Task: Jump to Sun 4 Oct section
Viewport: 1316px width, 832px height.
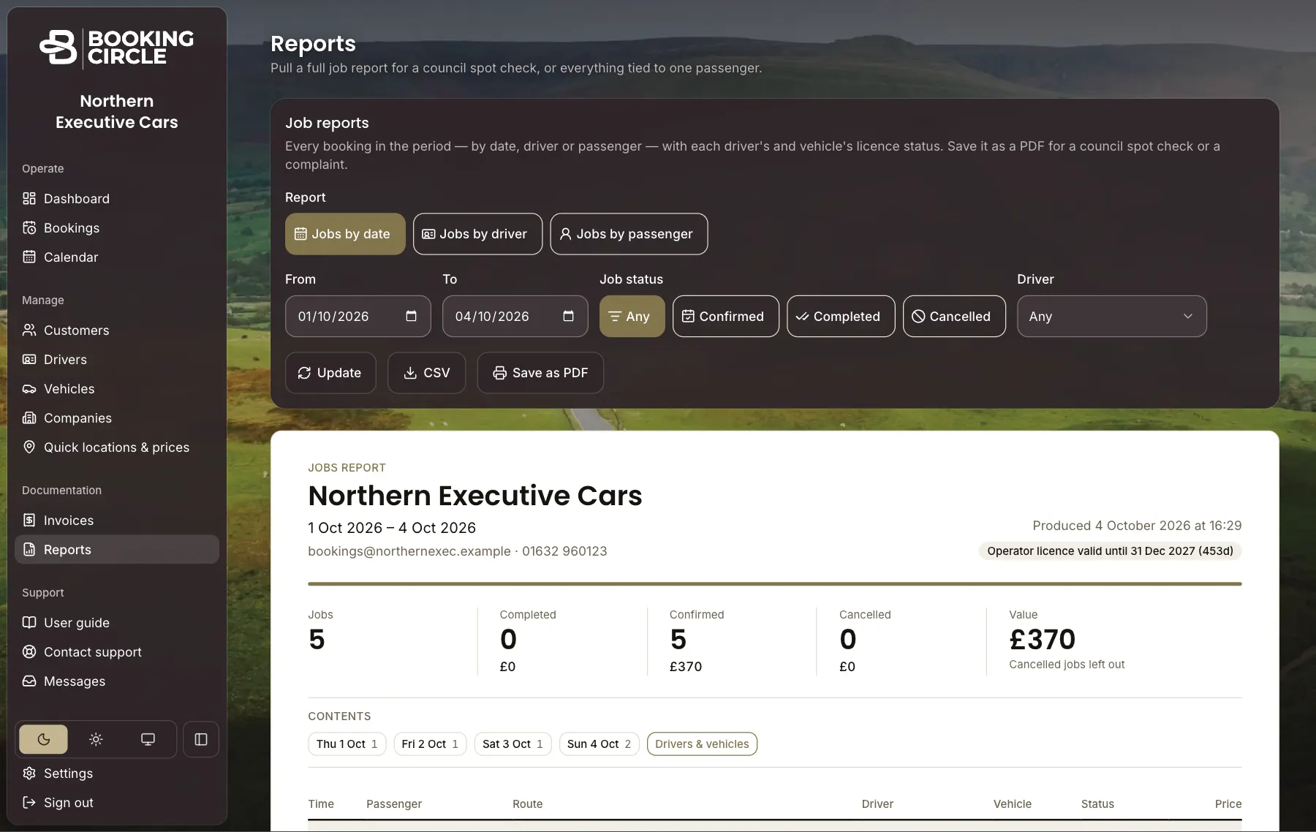Action: 600,744
